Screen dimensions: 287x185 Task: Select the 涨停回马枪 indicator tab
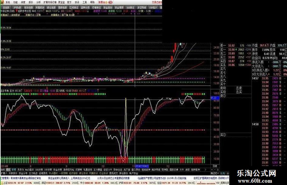(69, 170)
